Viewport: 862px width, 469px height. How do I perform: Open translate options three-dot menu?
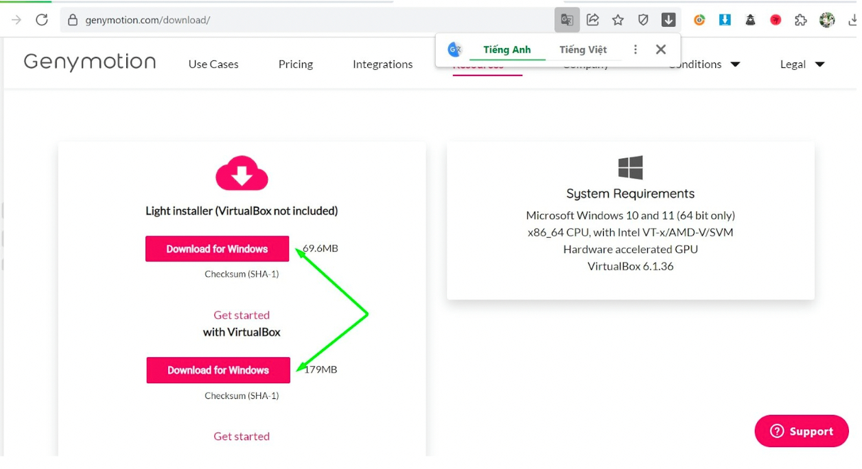click(636, 49)
